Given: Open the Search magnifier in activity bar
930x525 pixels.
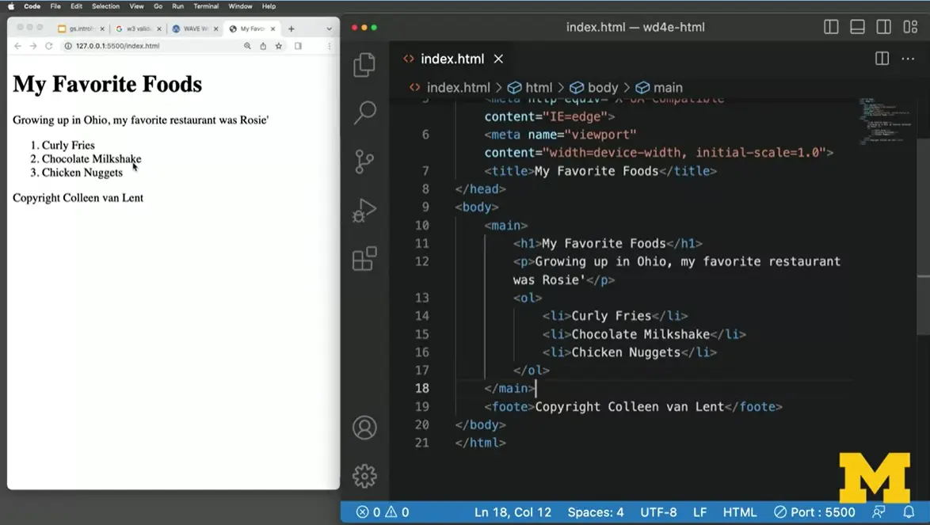Looking at the screenshot, I should [364, 112].
